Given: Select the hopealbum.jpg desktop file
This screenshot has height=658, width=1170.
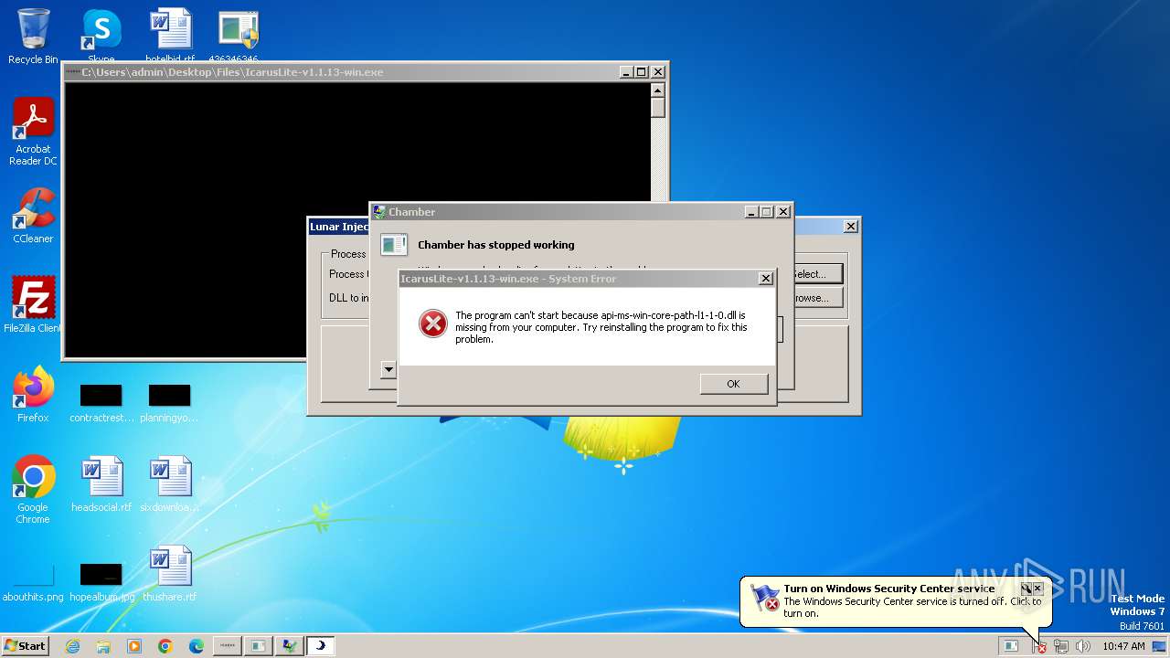Looking at the screenshot, I should [101, 582].
